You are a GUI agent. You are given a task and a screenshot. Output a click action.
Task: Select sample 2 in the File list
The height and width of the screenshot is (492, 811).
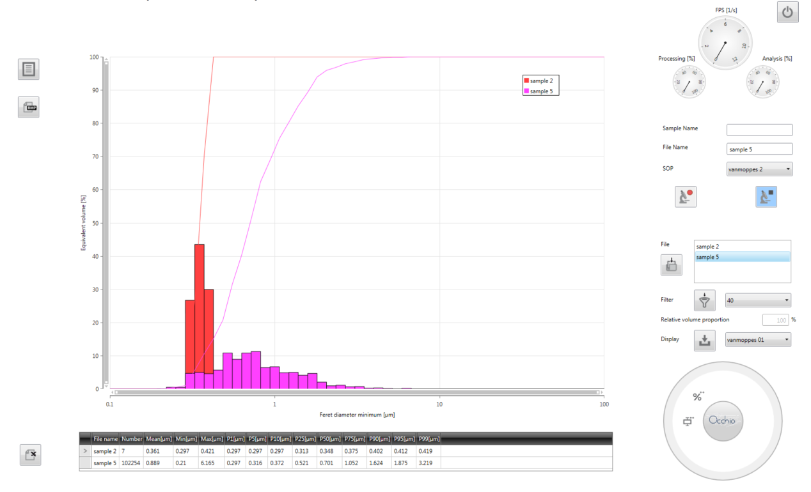coord(742,247)
